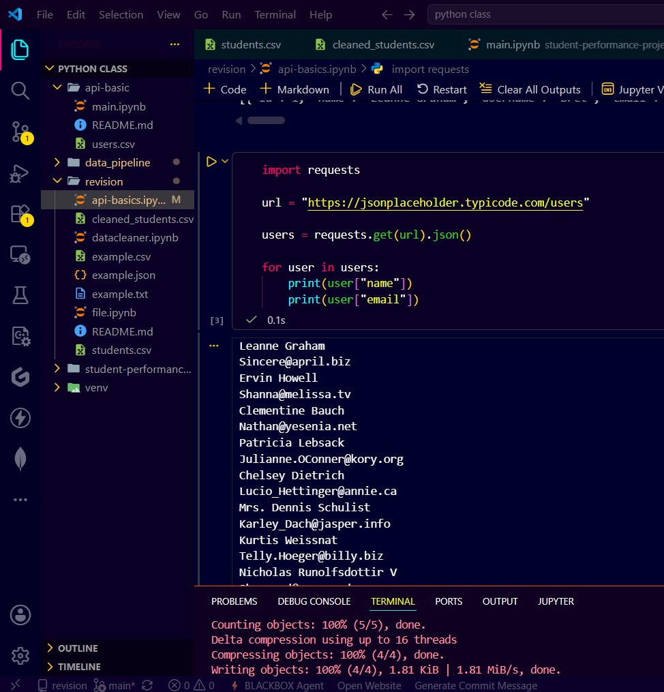Open the Search view icon
This screenshot has width=664, height=692.
20,90
